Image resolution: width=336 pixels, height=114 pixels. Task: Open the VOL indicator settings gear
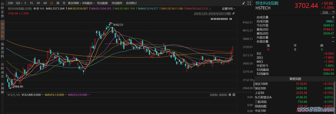click(230, 95)
